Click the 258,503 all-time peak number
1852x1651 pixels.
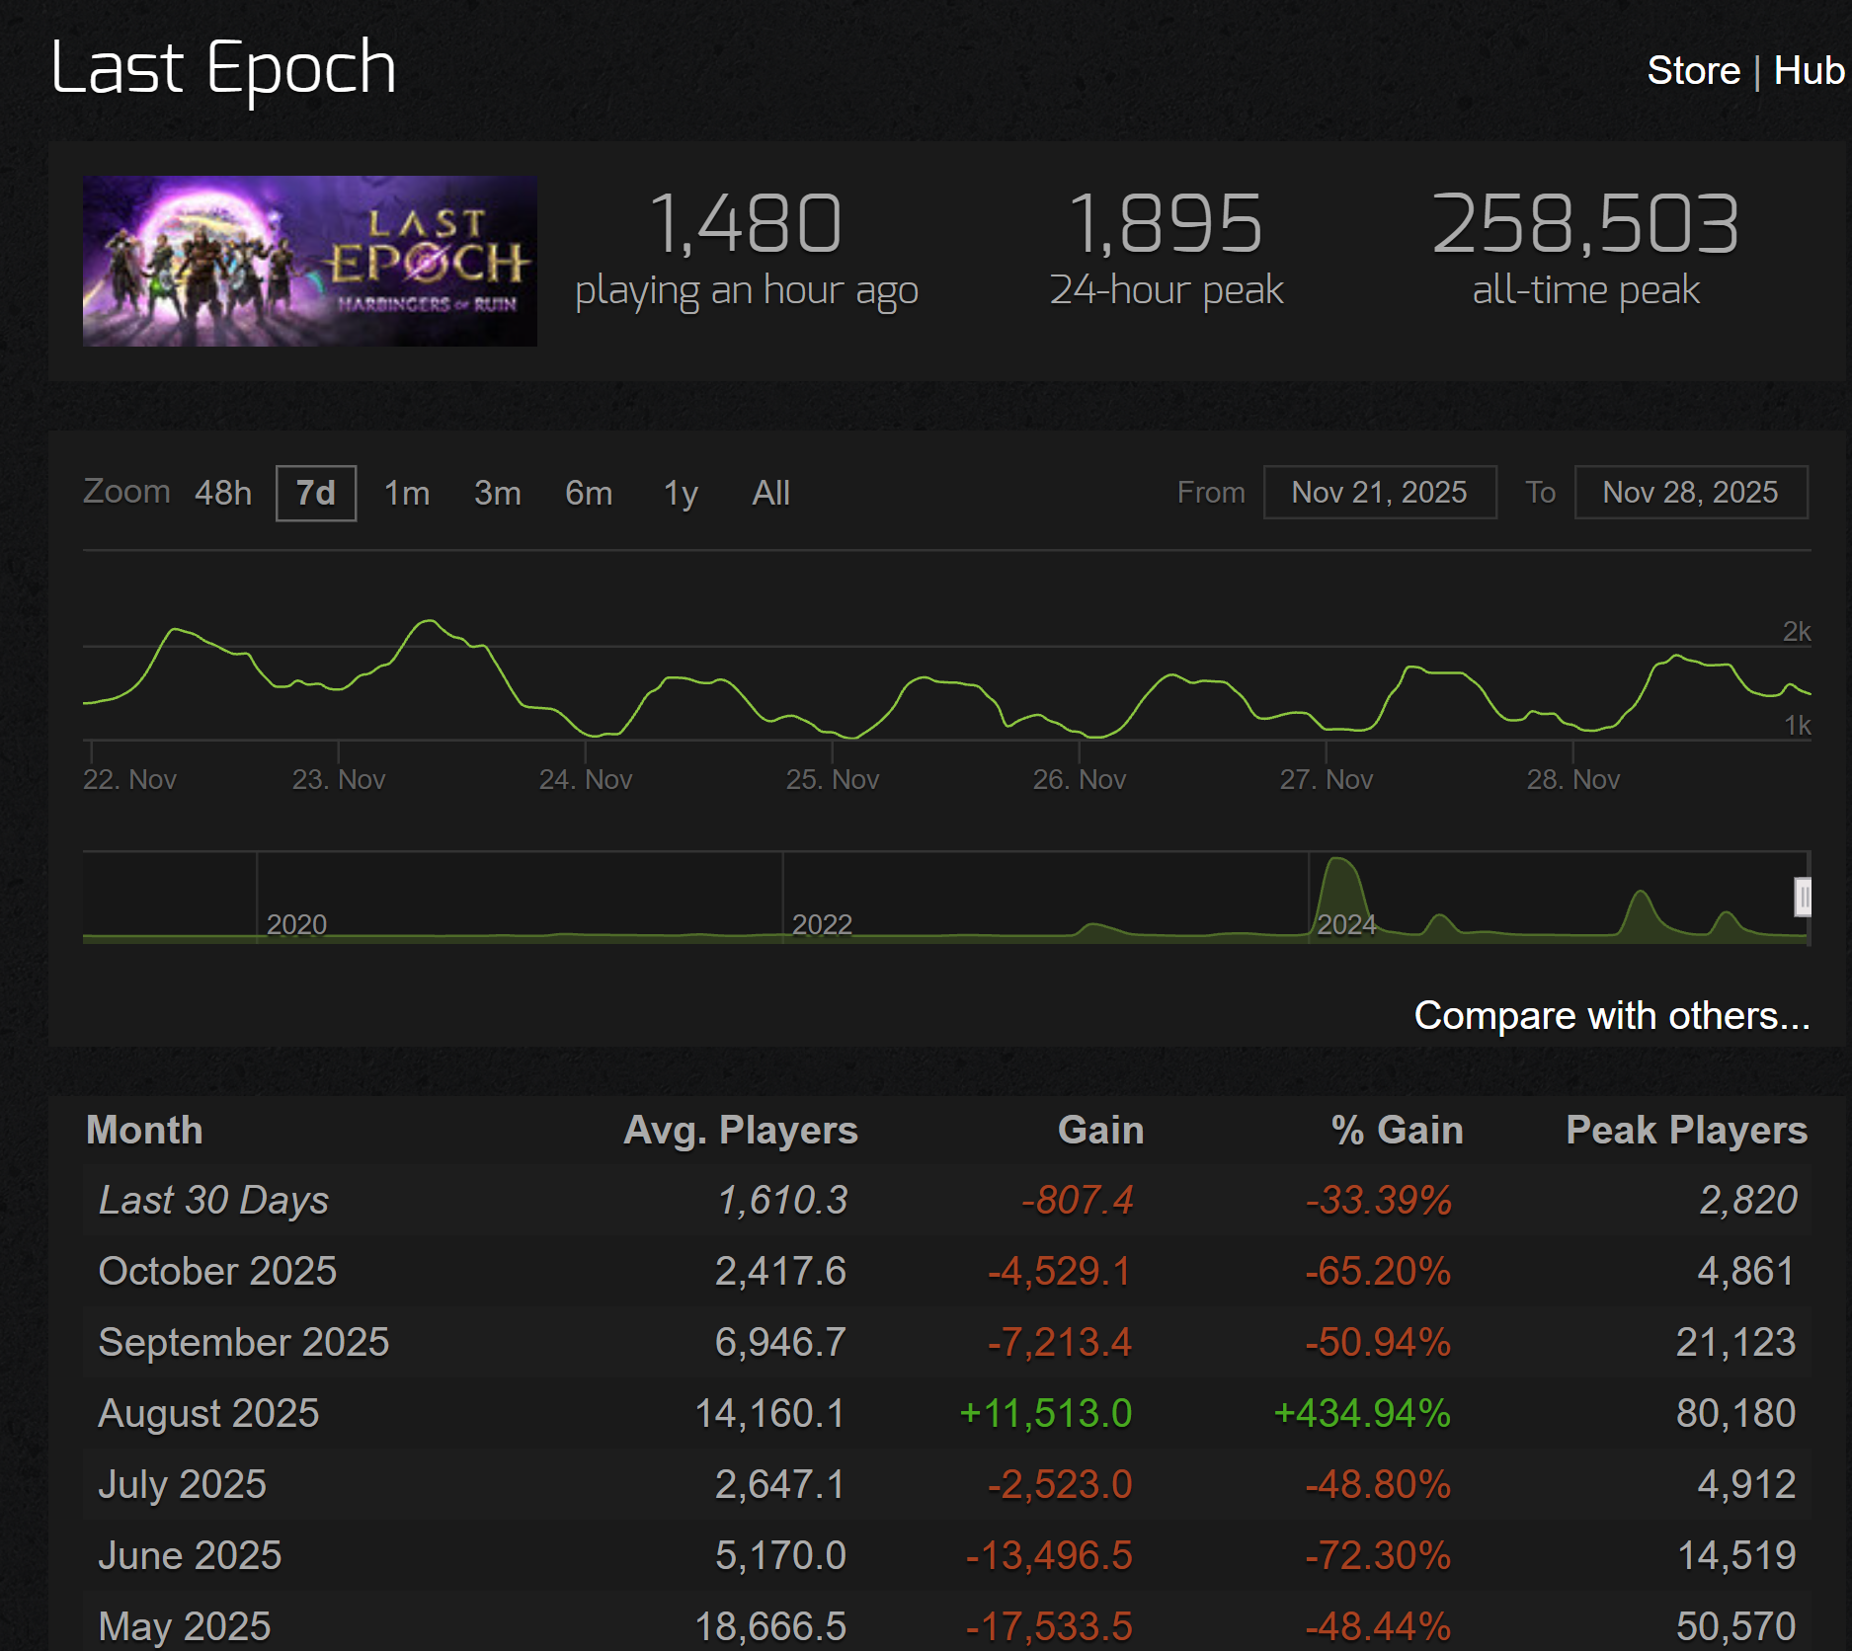[x=1586, y=224]
